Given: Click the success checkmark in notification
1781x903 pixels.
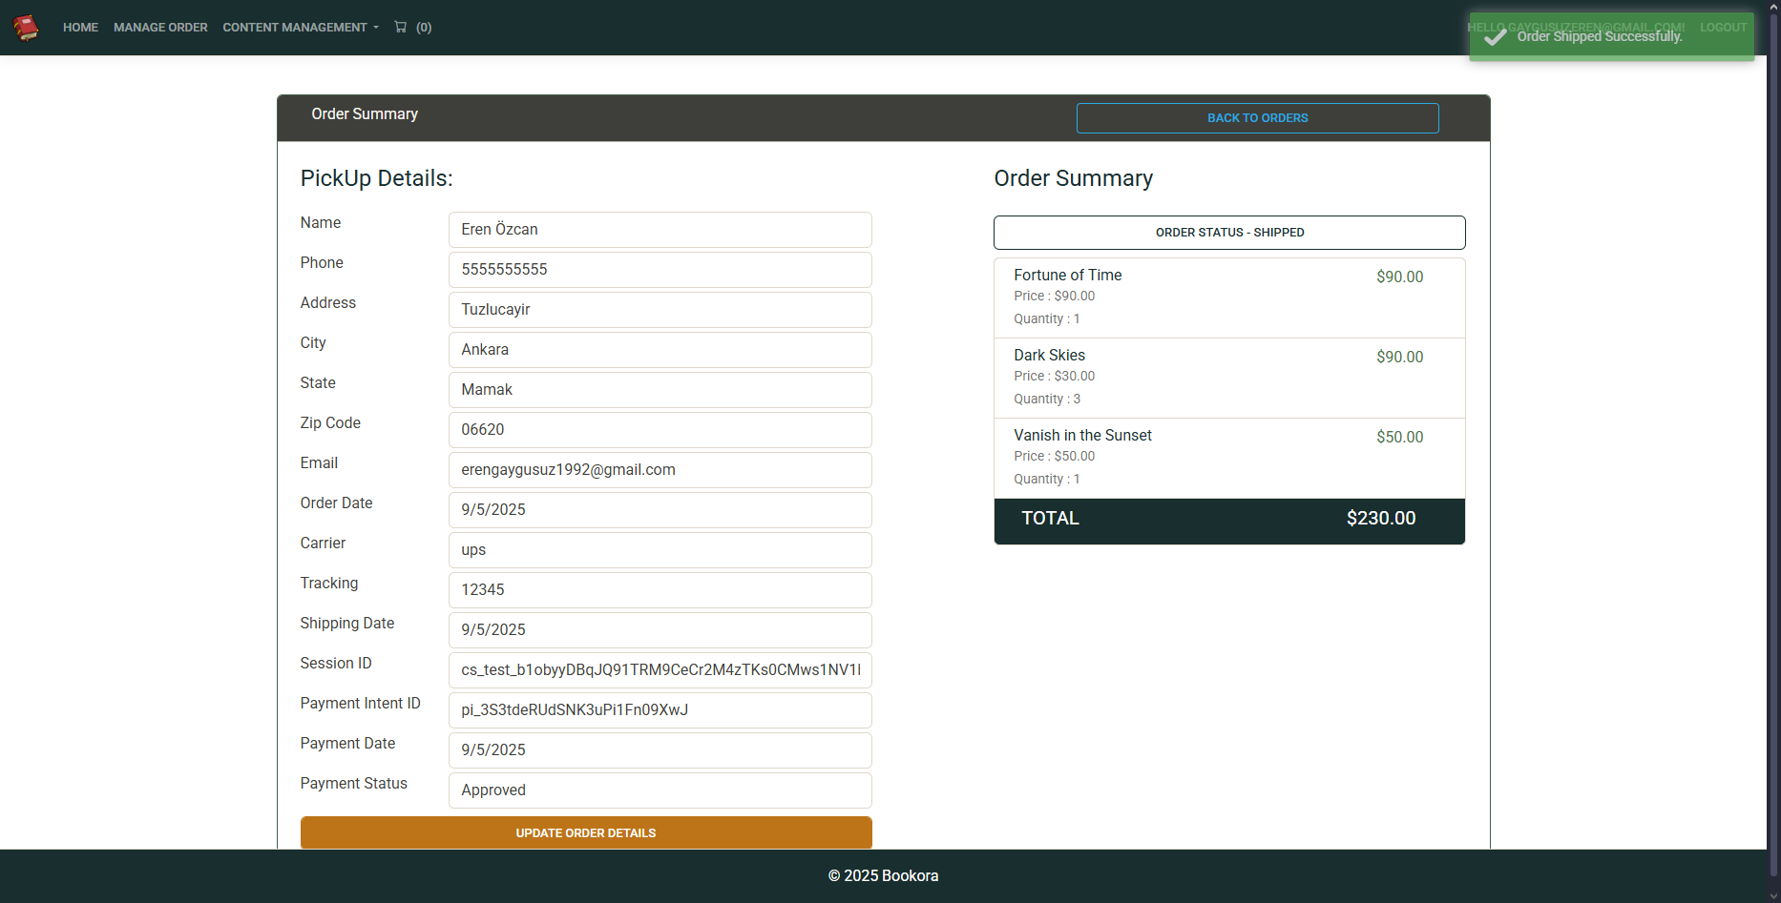Looking at the screenshot, I should click(x=1496, y=36).
